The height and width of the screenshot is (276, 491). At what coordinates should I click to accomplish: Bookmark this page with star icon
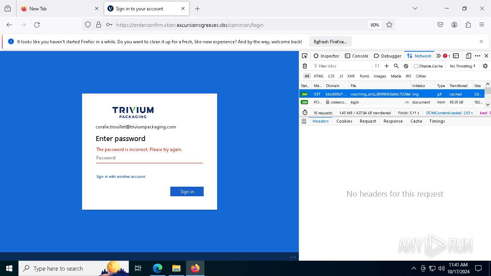pos(389,25)
